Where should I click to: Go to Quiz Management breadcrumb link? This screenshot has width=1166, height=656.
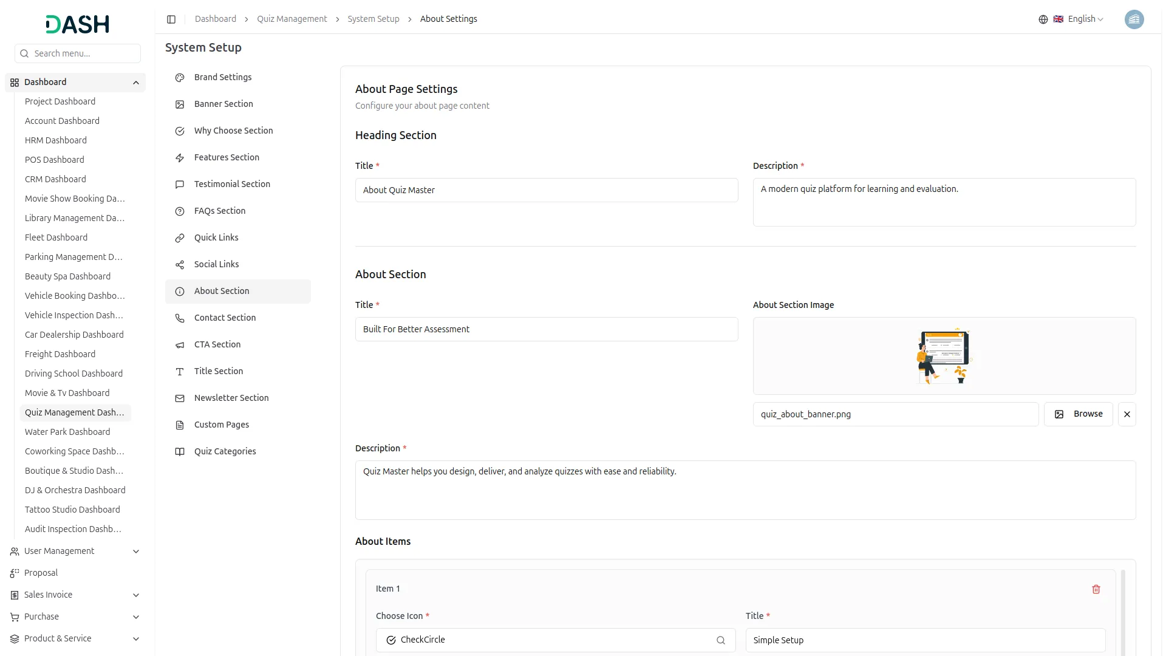pyautogui.click(x=291, y=19)
